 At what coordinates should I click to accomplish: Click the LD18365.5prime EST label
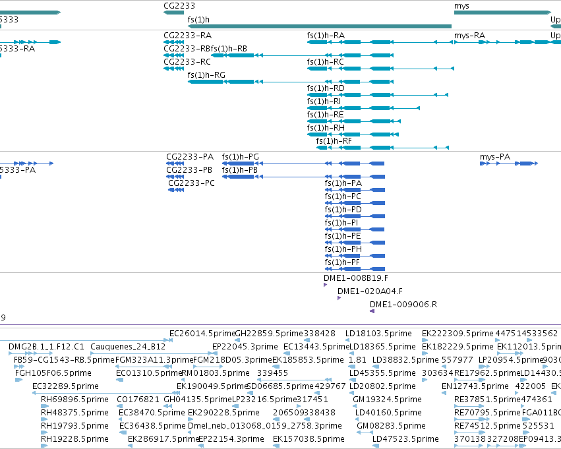[x=383, y=347]
